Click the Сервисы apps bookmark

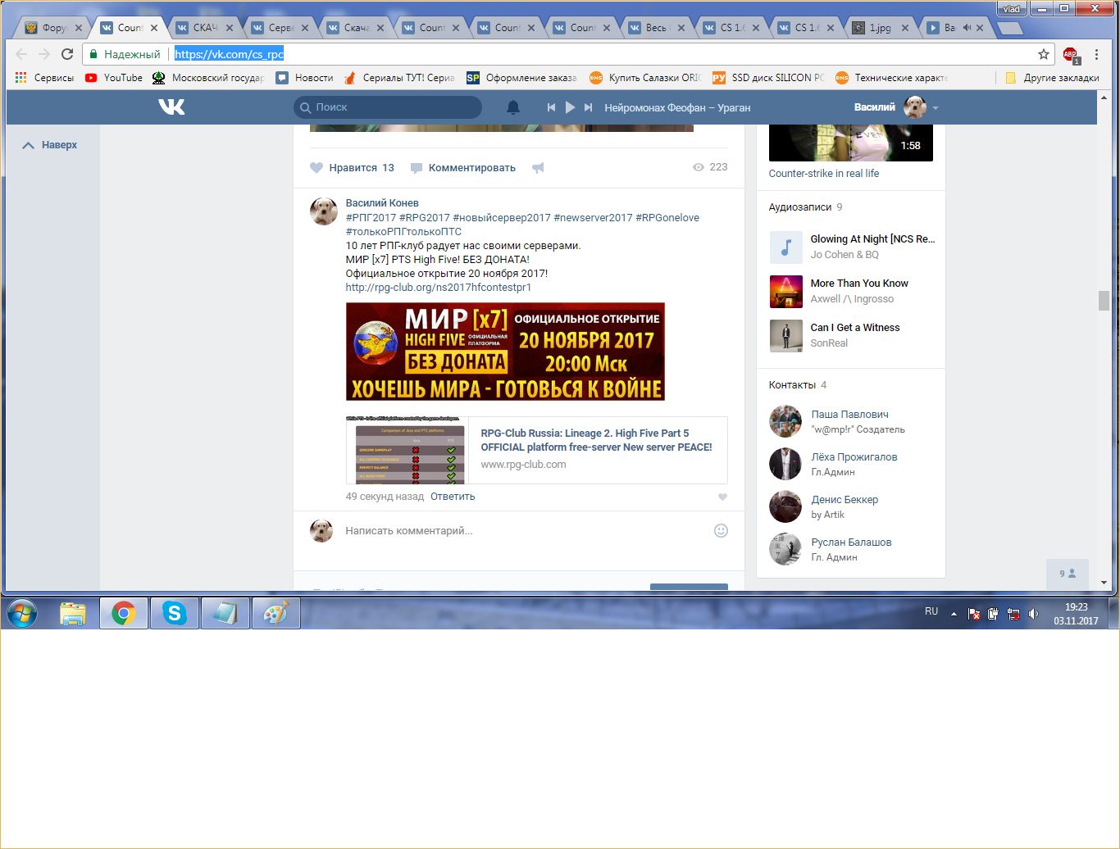tap(45, 78)
